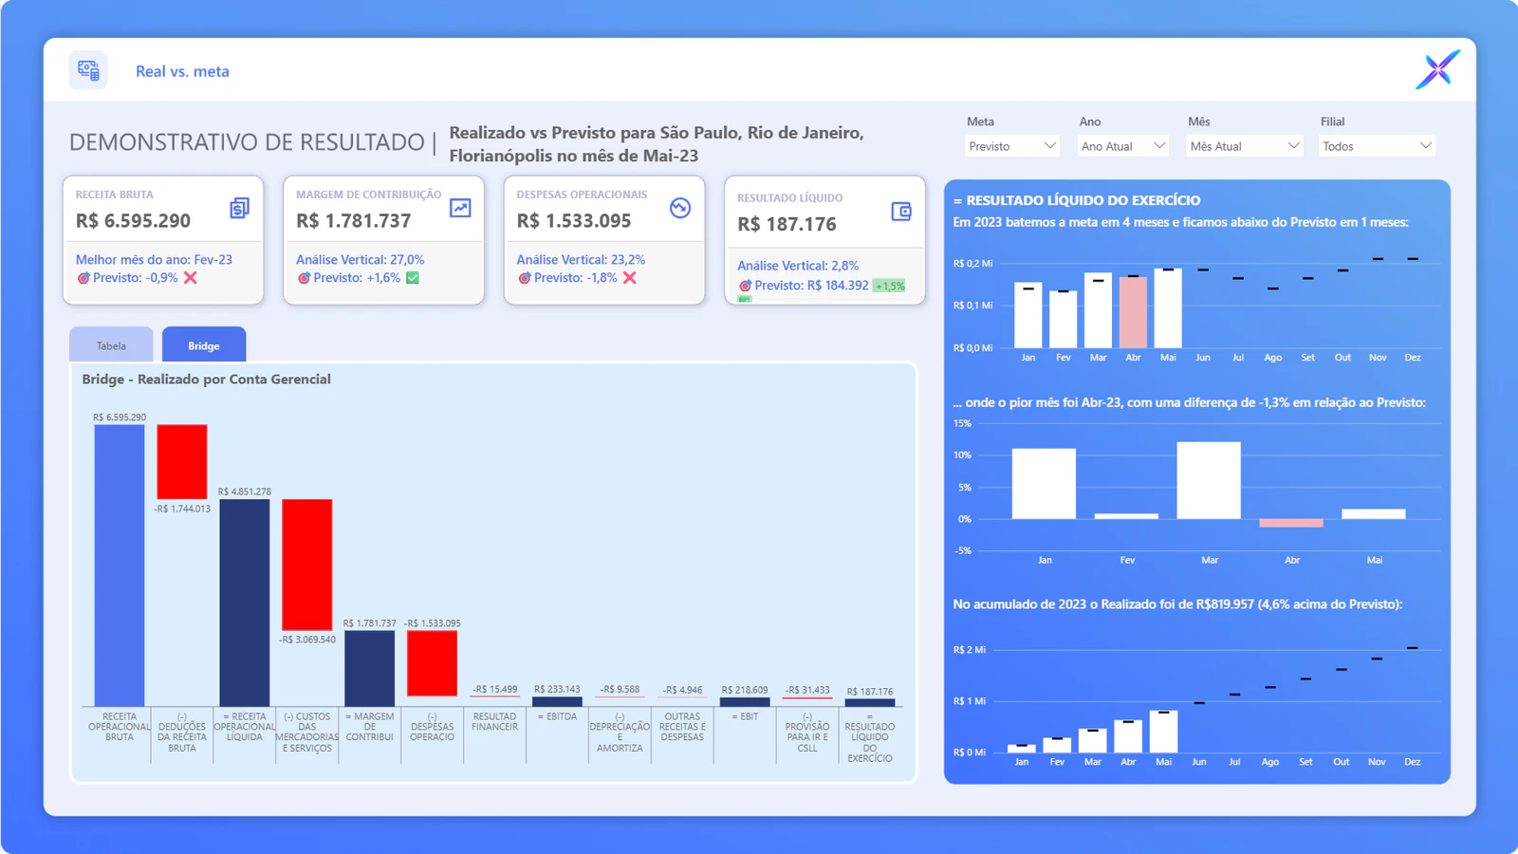This screenshot has width=1518, height=854.
Task: Expand the Mês dropdown showing Mês Atual
Action: pyautogui.click(x=1245, y=146)
